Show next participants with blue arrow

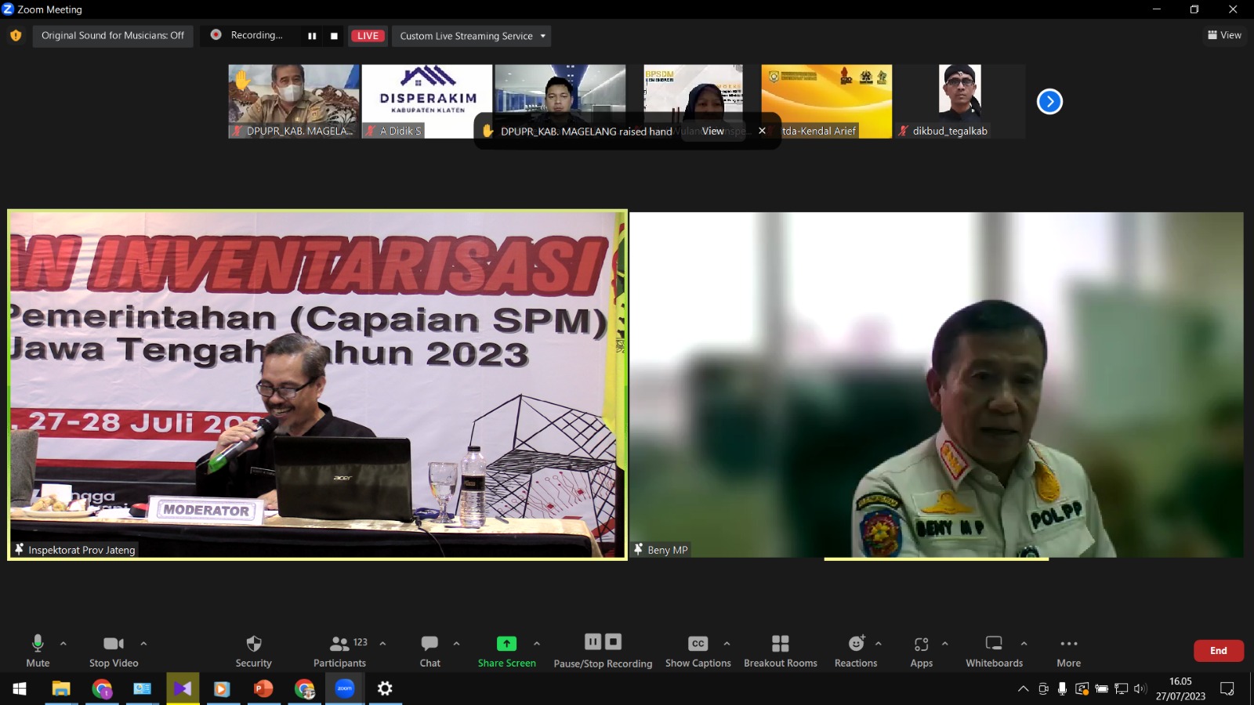[1049, 102]
